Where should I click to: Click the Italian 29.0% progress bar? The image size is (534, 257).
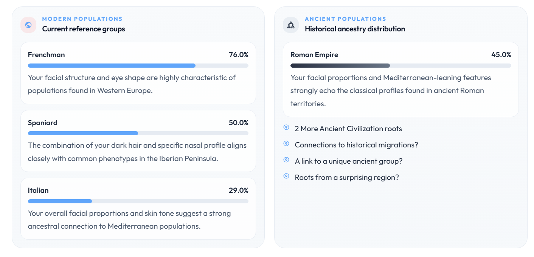coord(138,201)
